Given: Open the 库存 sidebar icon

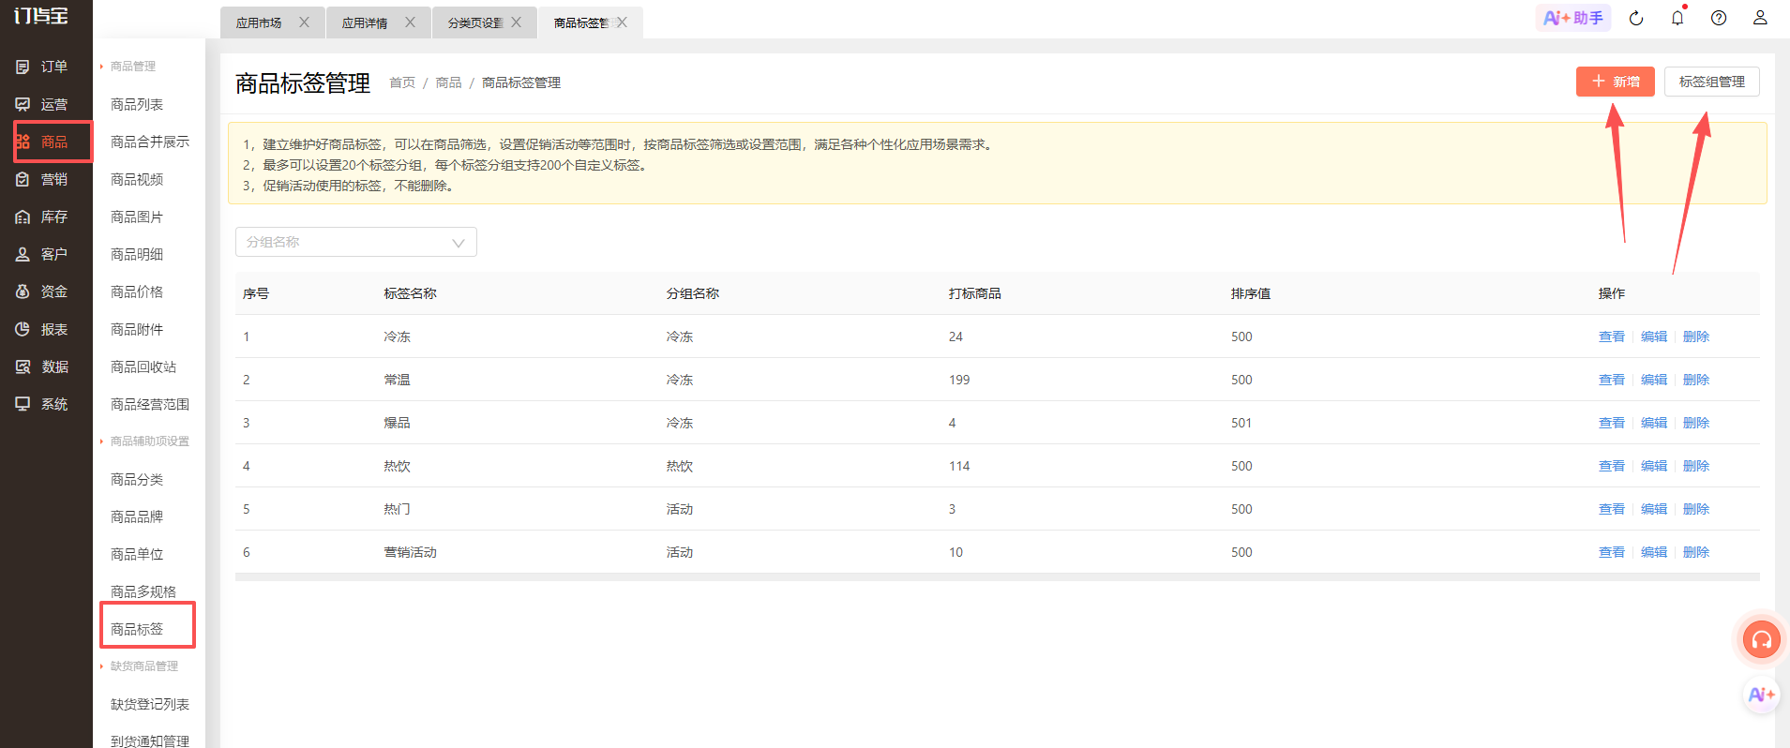Looking at the screenshot, I should (23, 217).
